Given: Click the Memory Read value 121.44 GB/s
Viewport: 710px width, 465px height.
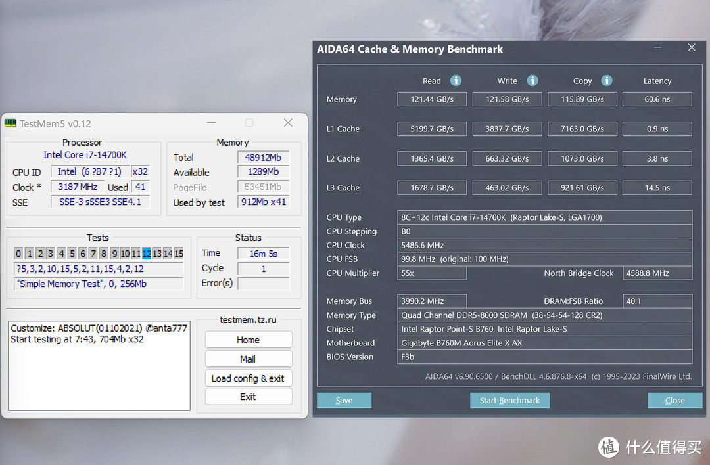Looking at the screenshot, I should [x=432, y=99].
